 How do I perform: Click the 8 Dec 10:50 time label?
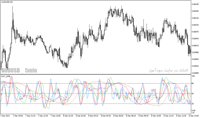156,116
